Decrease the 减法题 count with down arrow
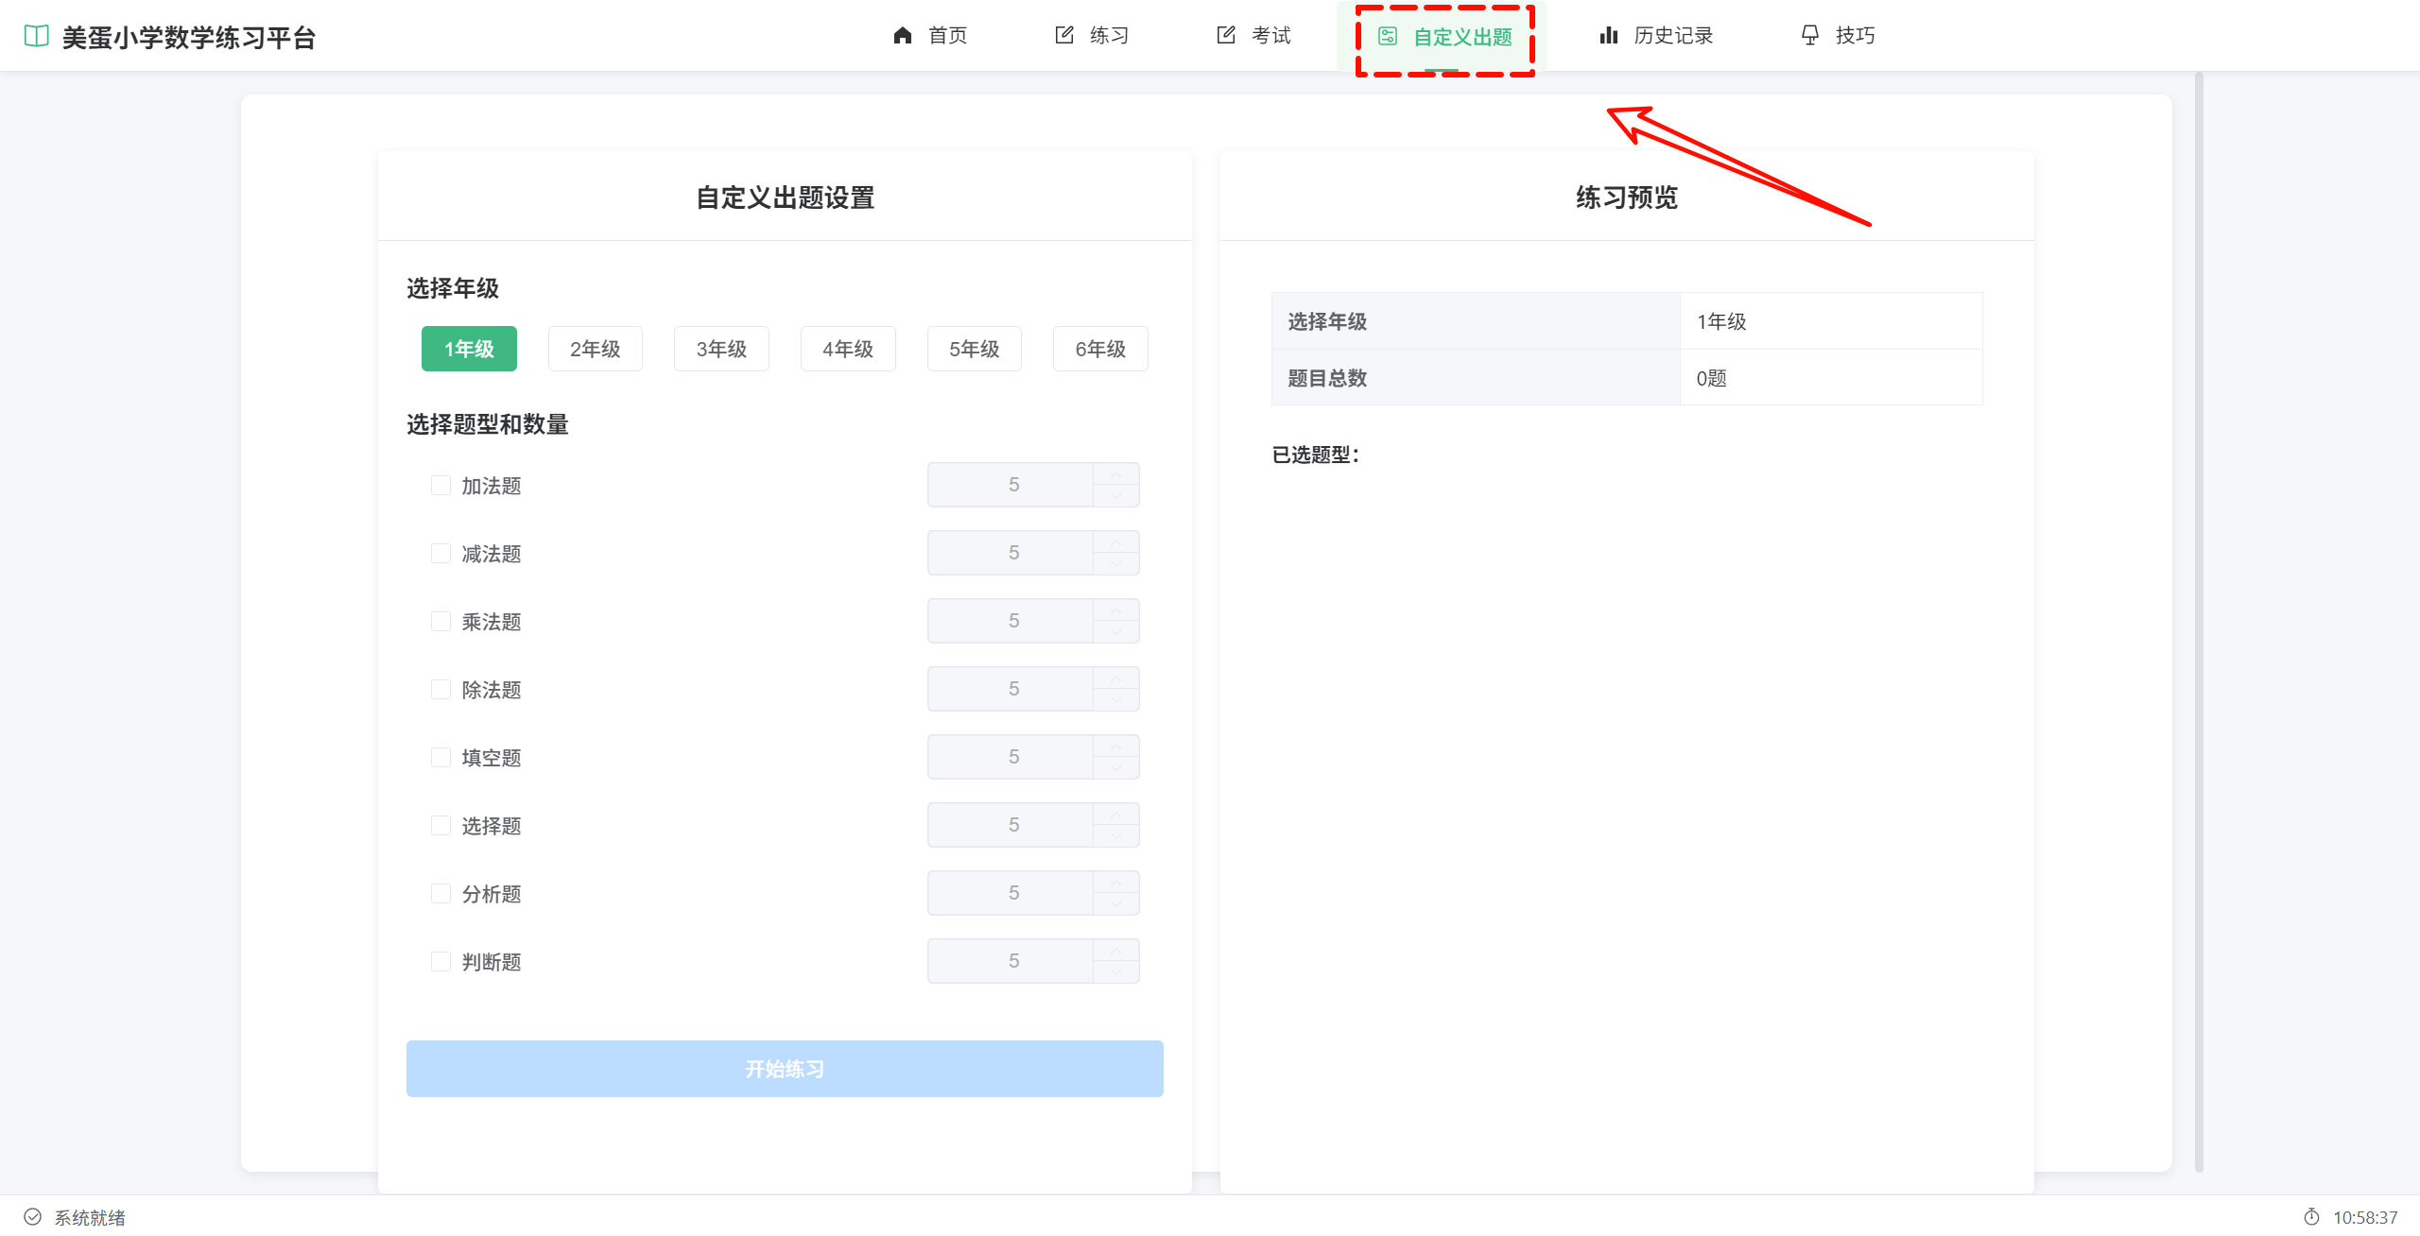The image size is (2420, 1236). pos(1116,564)
